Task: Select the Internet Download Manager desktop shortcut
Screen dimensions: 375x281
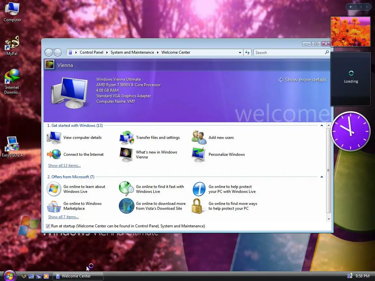Action: pos(12,82)
